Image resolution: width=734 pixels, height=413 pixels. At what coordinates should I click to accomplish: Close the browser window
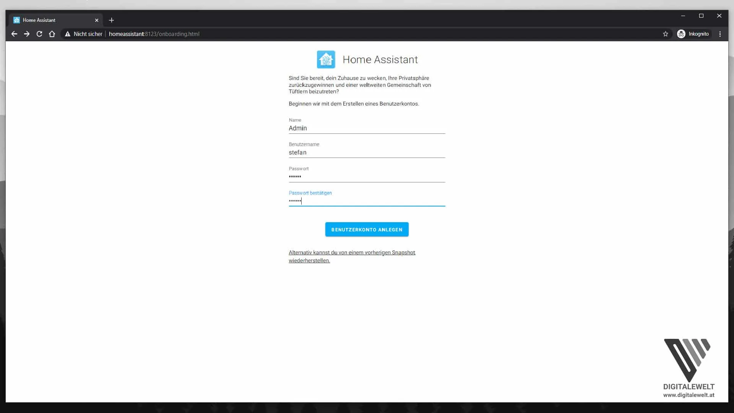(x=719, y=16)
